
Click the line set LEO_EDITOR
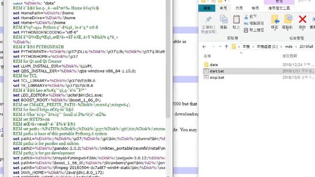tap(58, 95)
